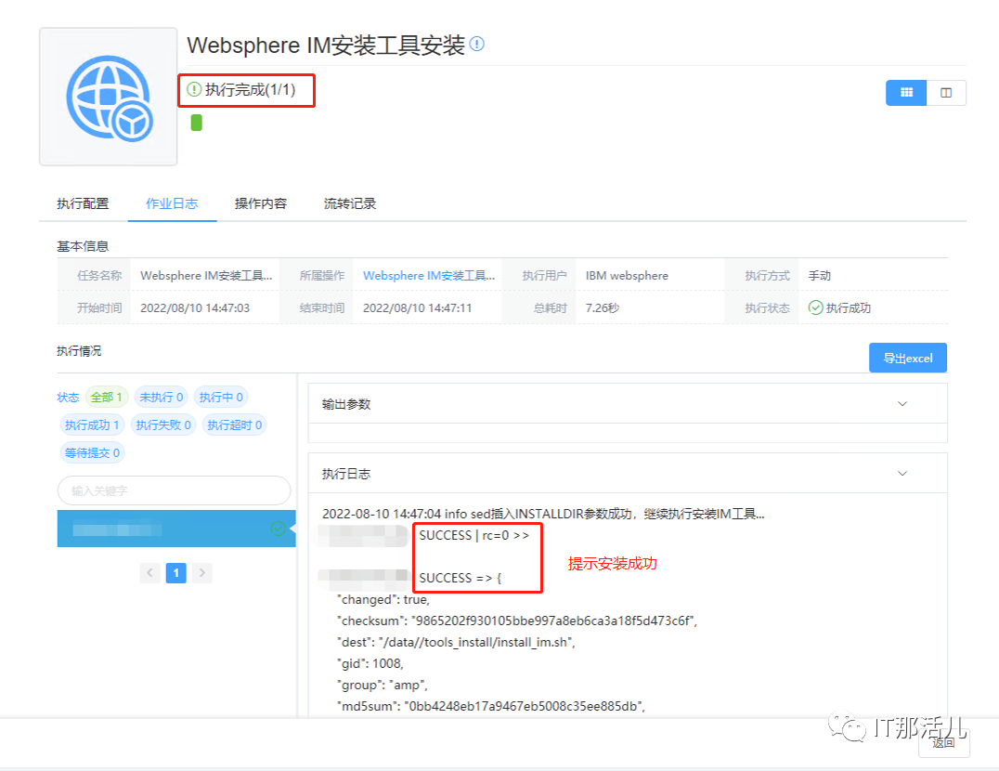Filter by 等待提交 0 status tag
999x771 pixels.
(x=93, y=453)
